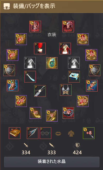Select the silver underwear costume slot
103x170 pixels.
(66, 90)
